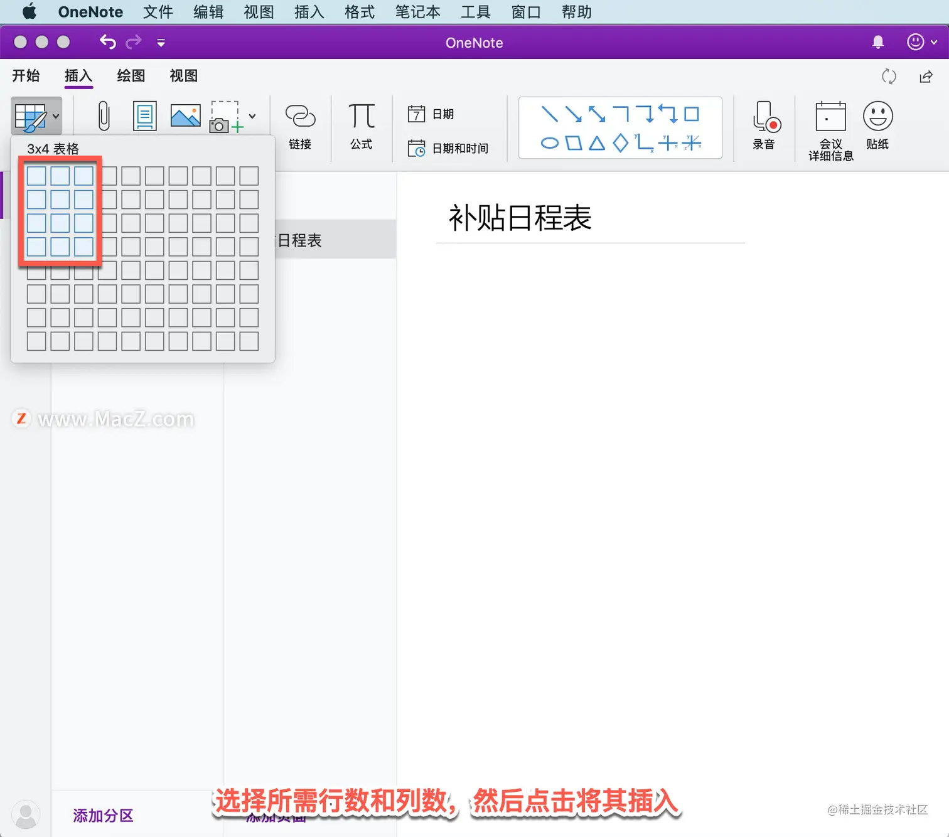
Task: Click 添加分区 to add a section
Action: coord(104,816)
